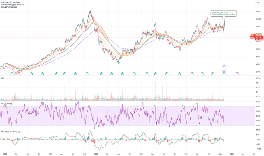Open the July 2021 earnings marker
264x156 pixels.
point(75,74)
